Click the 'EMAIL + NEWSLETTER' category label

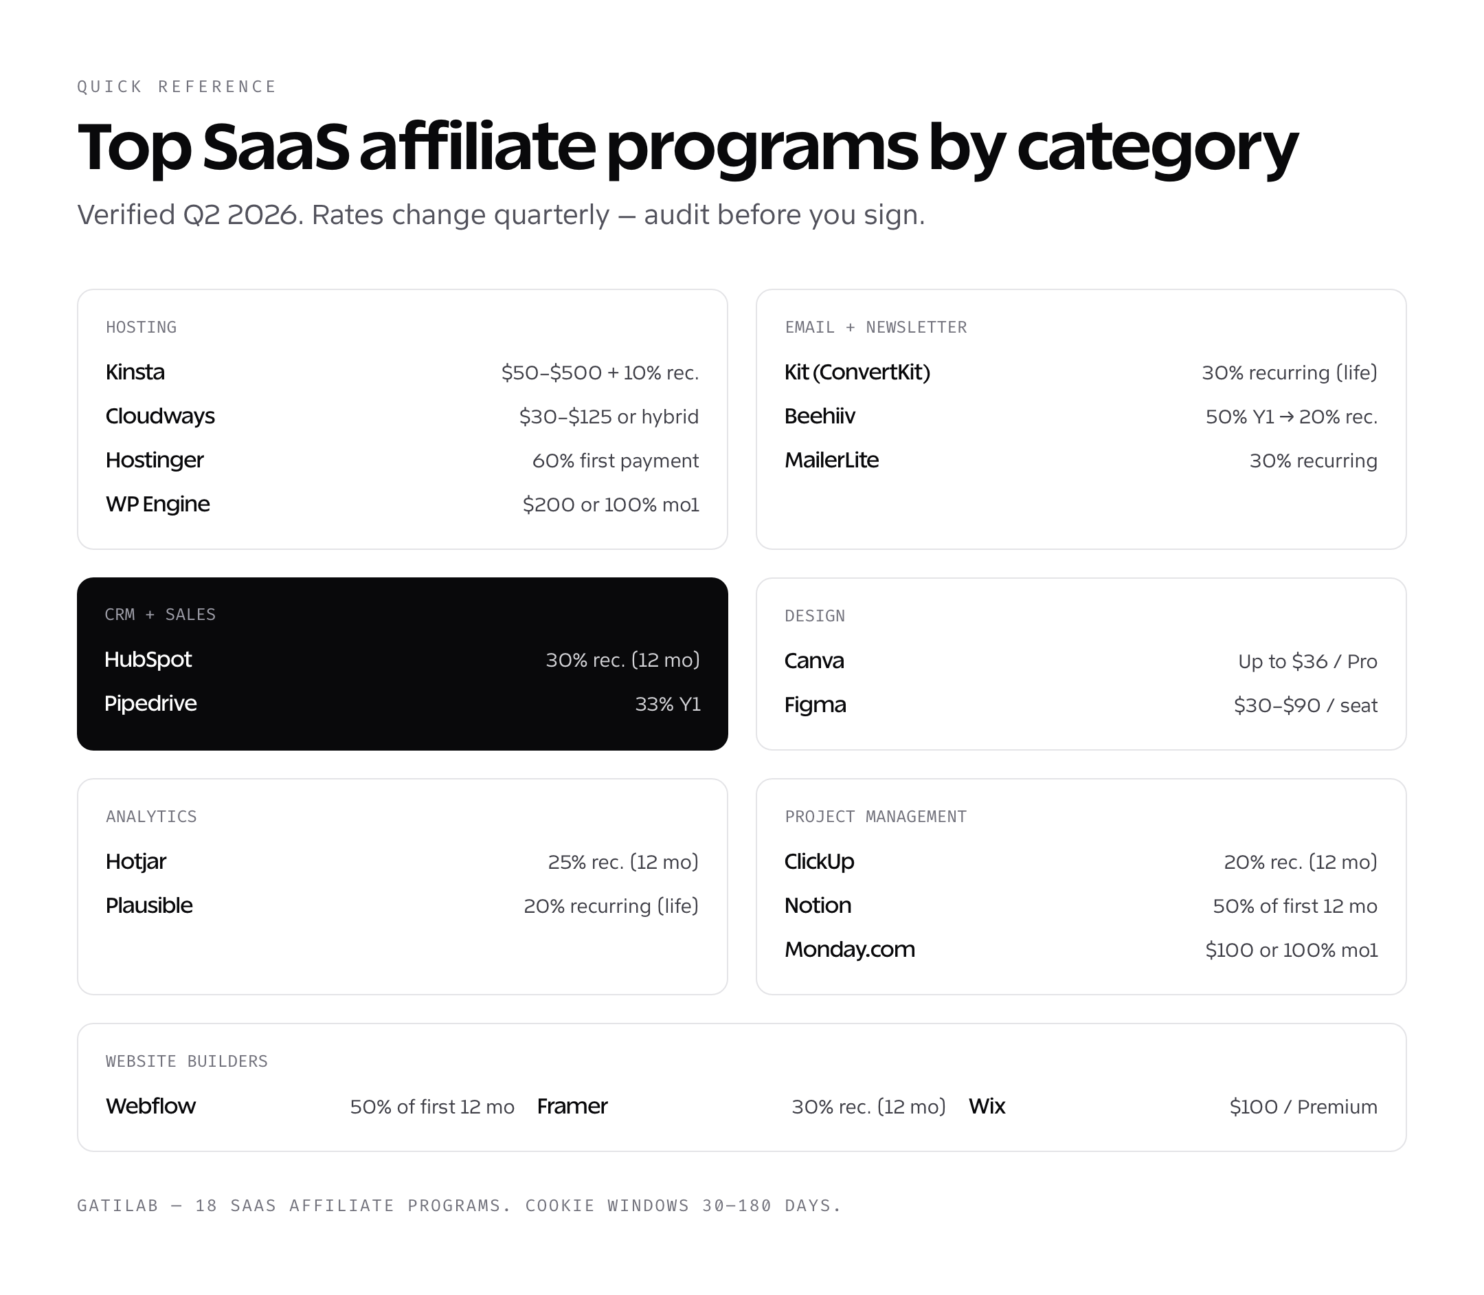pyautogui.click(x=876, y=327)
